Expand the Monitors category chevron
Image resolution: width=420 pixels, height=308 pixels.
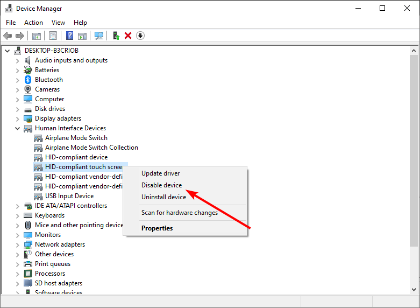pyautogui.click(x=18, y=235)
